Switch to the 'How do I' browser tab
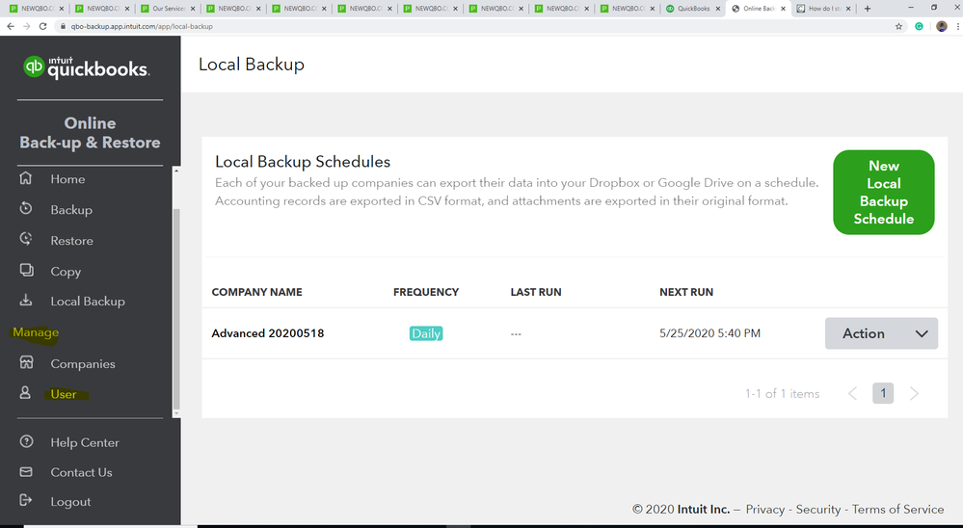This screenshot has height=528, width=963. pos(823,9)
